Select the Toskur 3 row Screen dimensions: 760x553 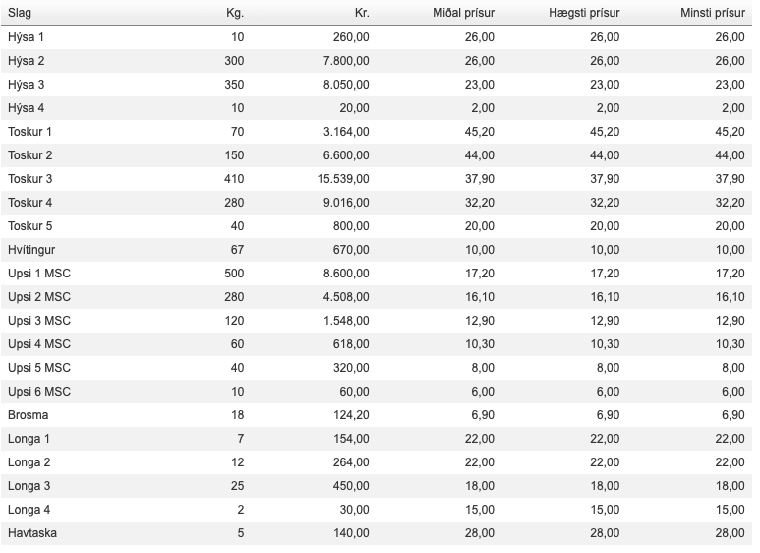(x=377, y=179)
